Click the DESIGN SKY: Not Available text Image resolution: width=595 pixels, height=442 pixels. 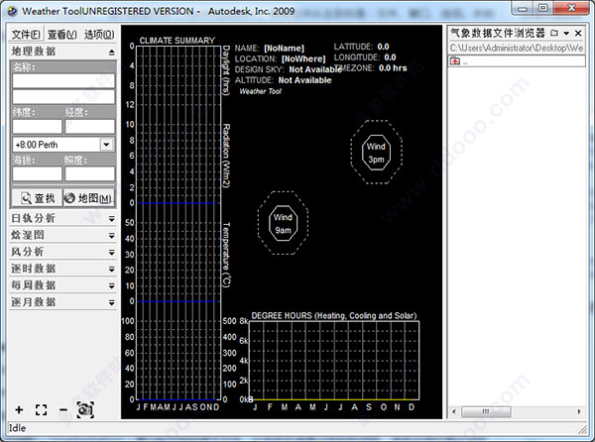pos(289,69)
